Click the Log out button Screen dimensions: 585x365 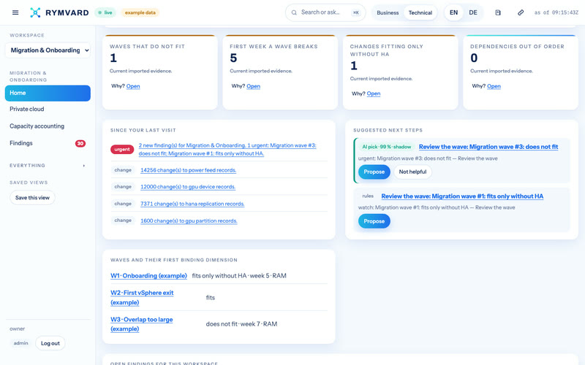pos(50,343)
